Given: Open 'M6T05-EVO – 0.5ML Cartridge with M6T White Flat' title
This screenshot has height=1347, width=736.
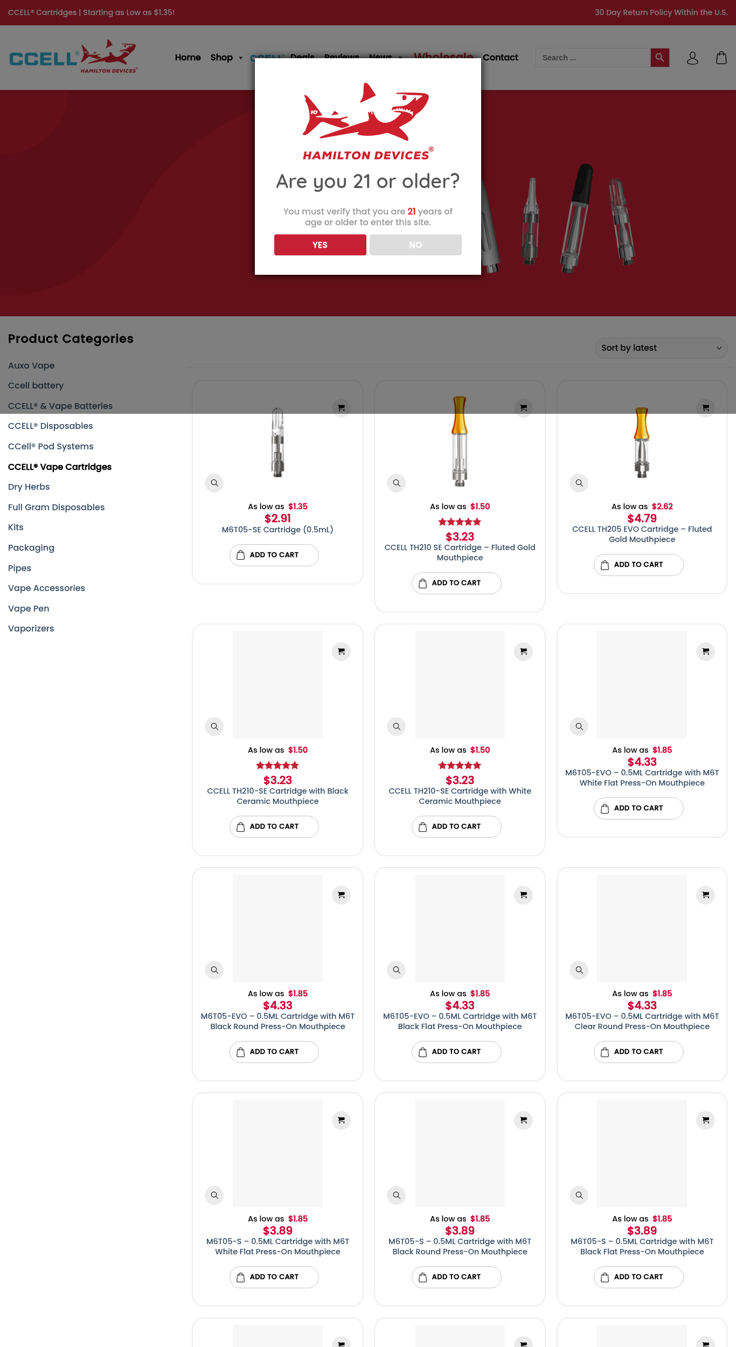Looking at the screenshot, I should click(x=642, y=777).
